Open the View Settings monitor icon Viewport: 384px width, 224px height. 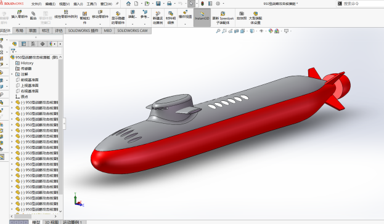(286, 31)
